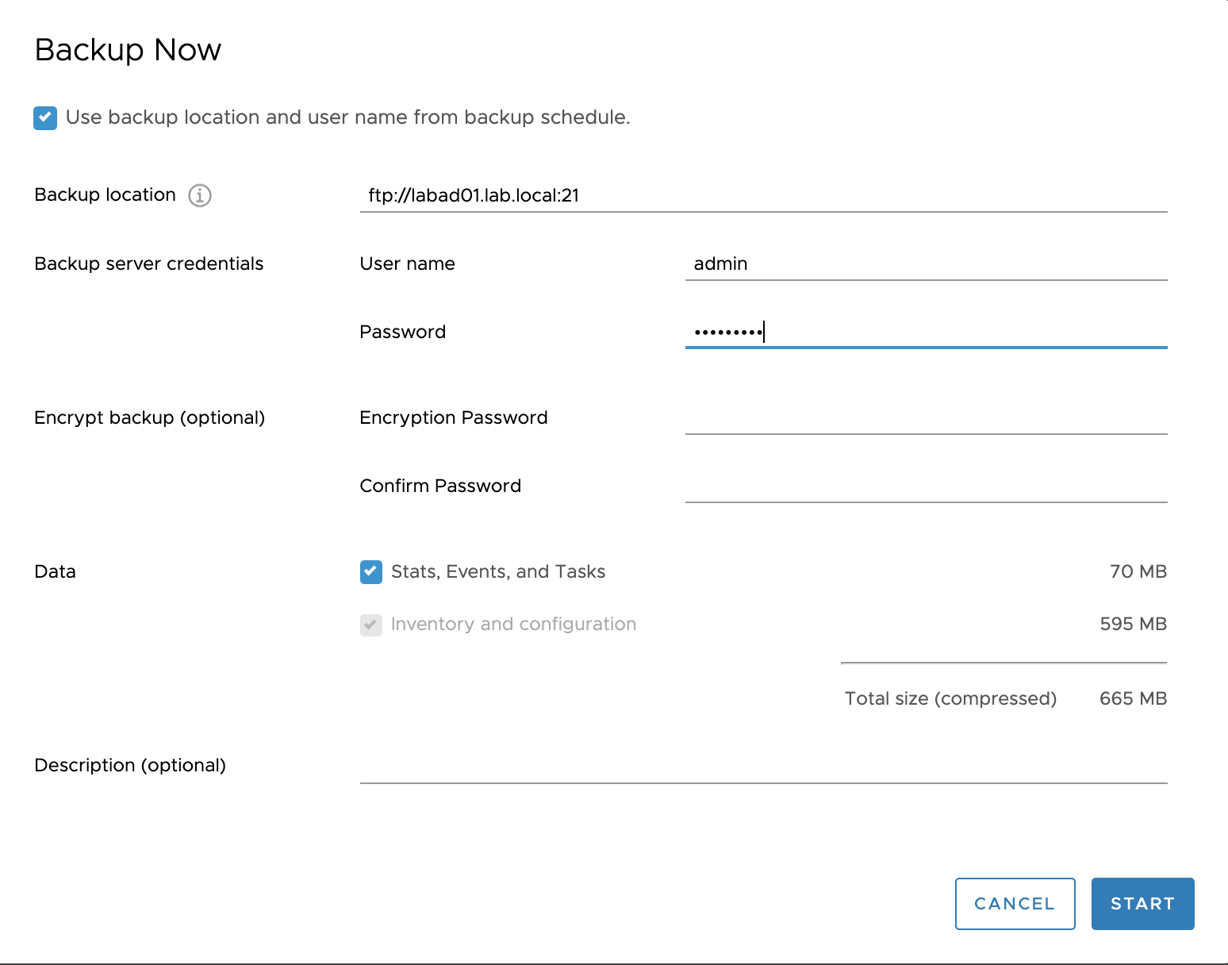Place cursor in the Password field
The image size is (1228, 965).
(x=926, y=332)
